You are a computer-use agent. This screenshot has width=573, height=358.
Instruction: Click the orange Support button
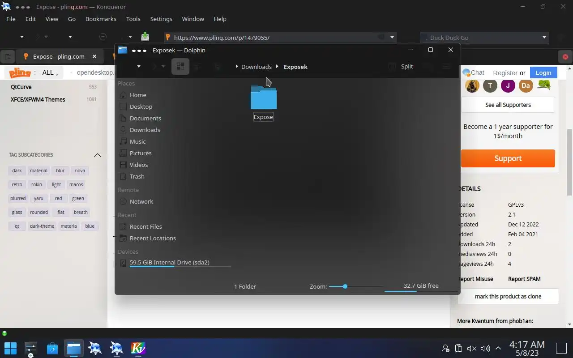point(508,158)
